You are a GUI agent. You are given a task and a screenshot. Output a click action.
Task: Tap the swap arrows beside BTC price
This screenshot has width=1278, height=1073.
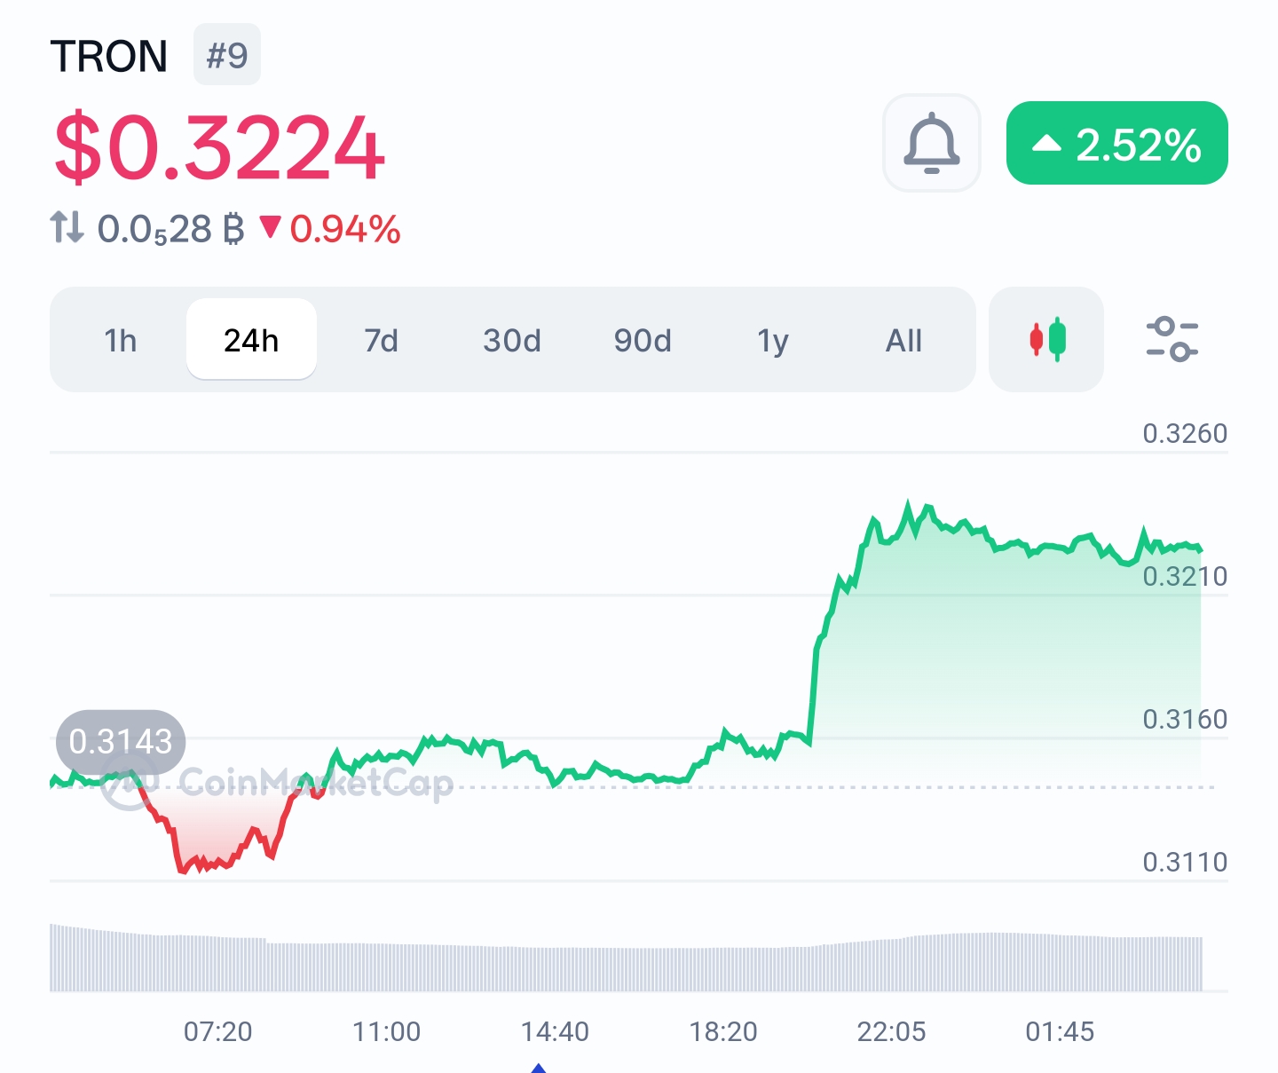click(x=67, y=227)
